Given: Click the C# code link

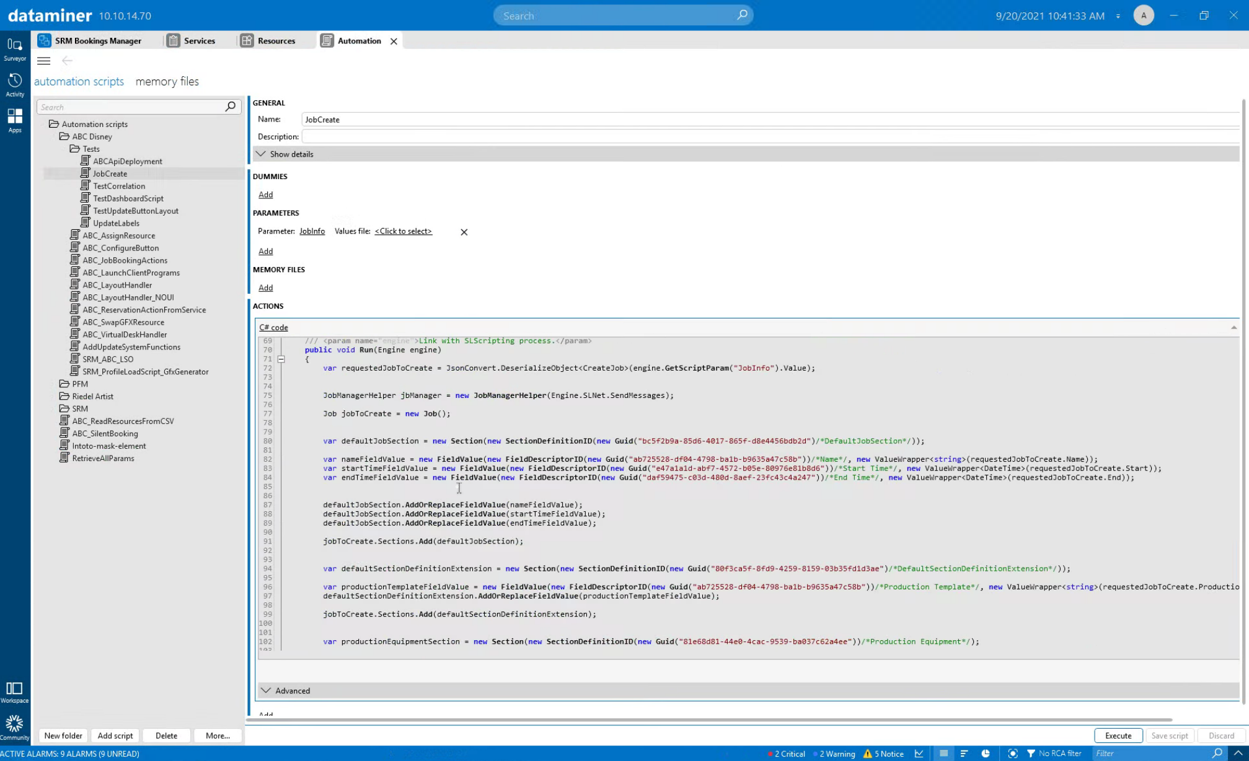Looking at the screenshot, I should point(273,327).
